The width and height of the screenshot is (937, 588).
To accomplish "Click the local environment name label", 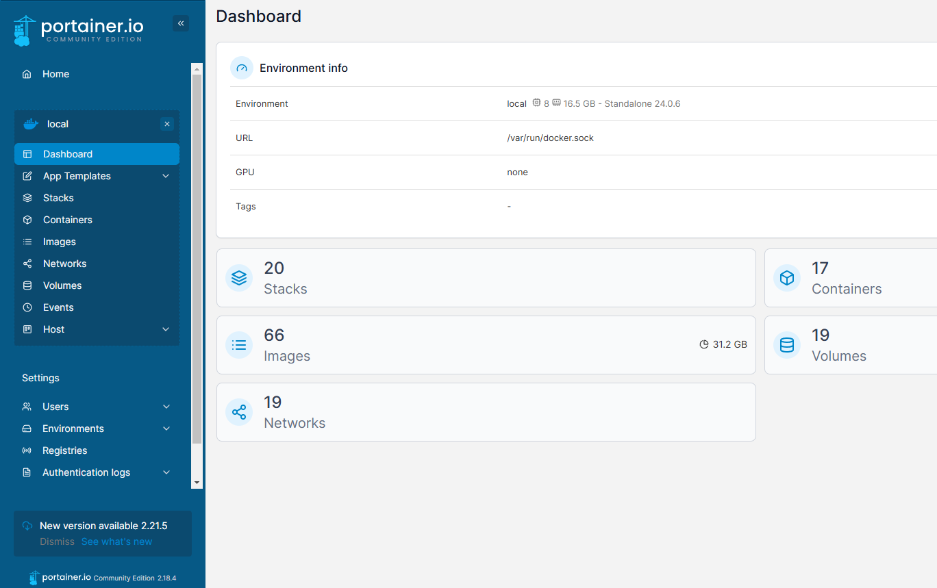I will (58, 124).
